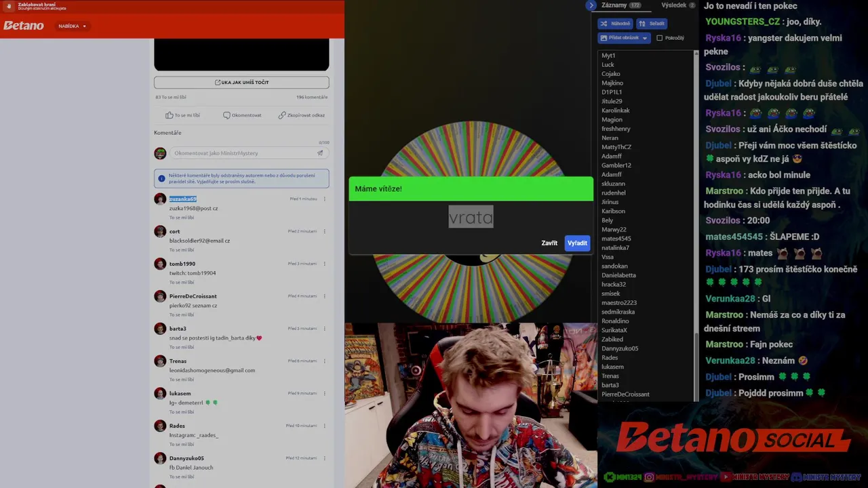Toggle the Pokročilý checkbox
This screenshot has width=868, height=488.
point(659,38)
